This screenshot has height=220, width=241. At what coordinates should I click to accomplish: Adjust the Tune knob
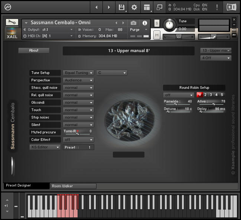coord(169,25)
